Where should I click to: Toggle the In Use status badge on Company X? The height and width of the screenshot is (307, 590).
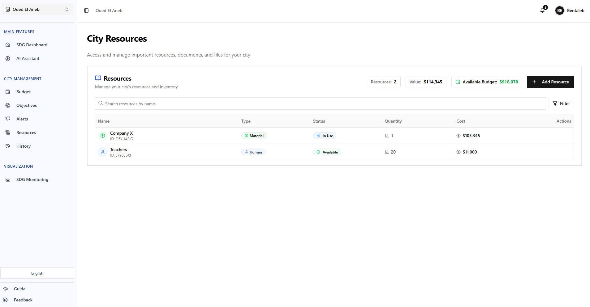pyautogui.click(x=324, y=135)
